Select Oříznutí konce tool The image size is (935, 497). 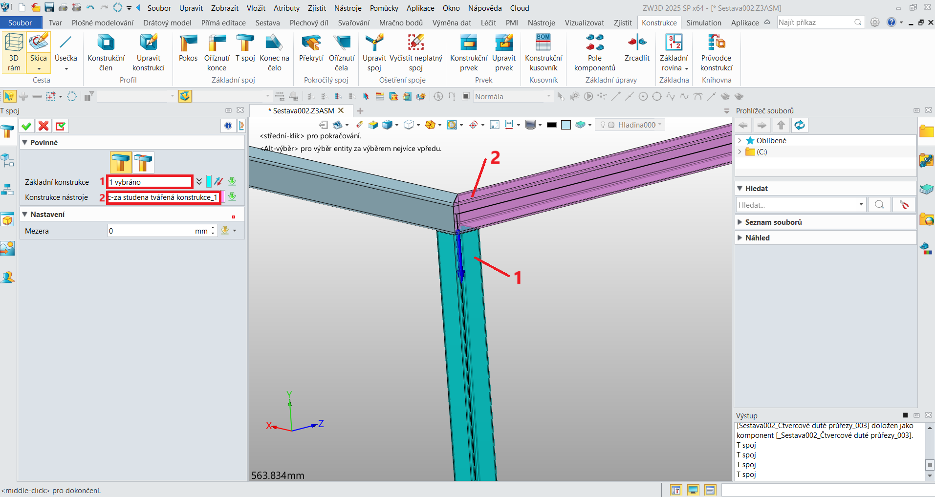coord(217,52)
